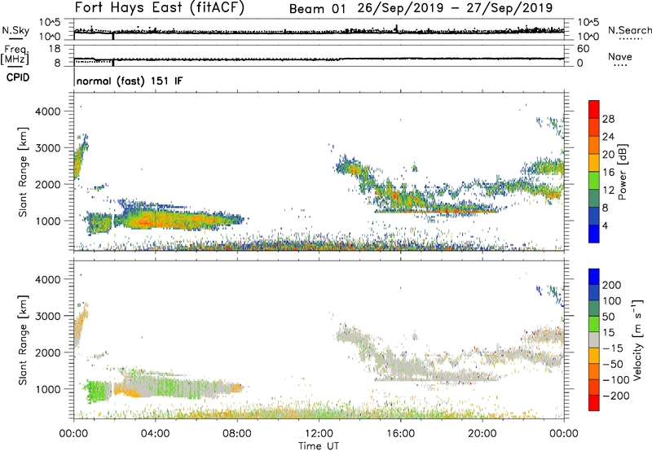The width and height of the screenshot is (652, 451).
Task: Click the dotted line sample under 'Nave'
Action: click(620, 66)
